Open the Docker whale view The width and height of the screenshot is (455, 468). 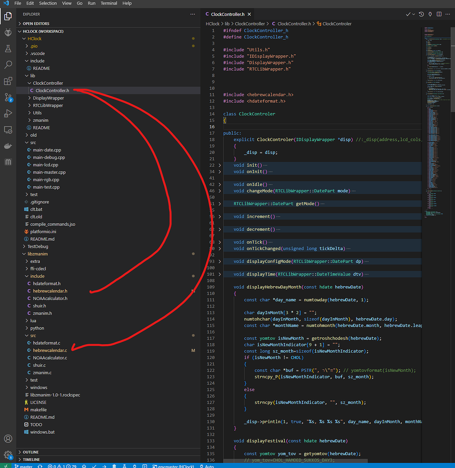coord(8,146)
